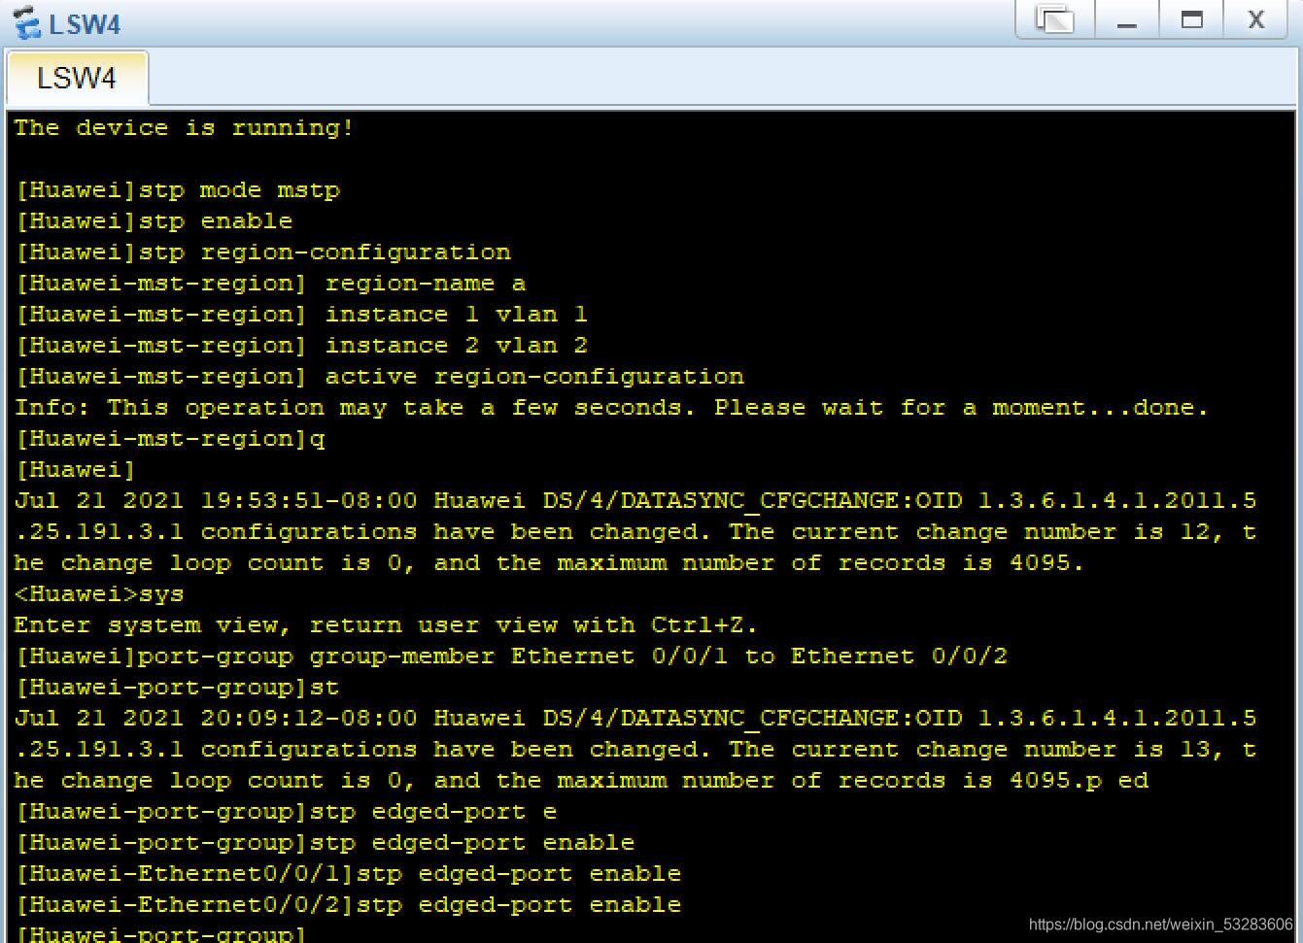Click the 'stp edged-port e' line
Screen dimensions: 1303x943
coord(287,812)
